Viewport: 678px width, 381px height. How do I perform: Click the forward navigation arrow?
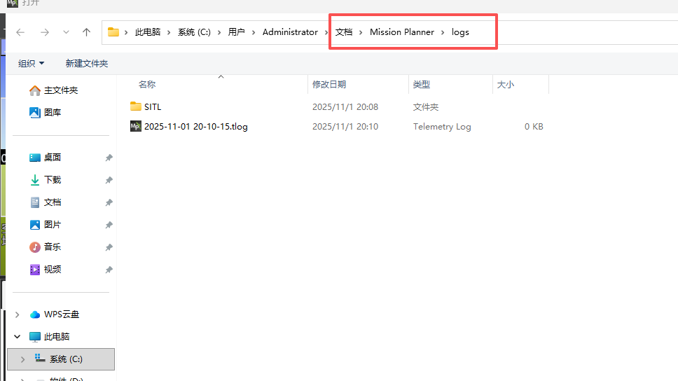tap(44, 32)
